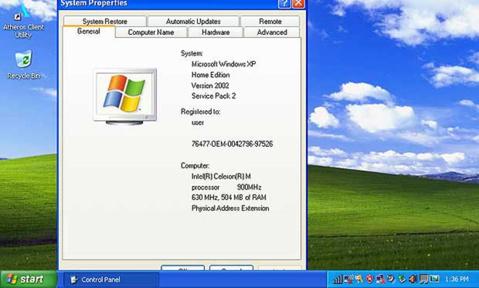479x288 pixels.
Task: Click the disc-shaped tray icon
Action: pos(391,279)
